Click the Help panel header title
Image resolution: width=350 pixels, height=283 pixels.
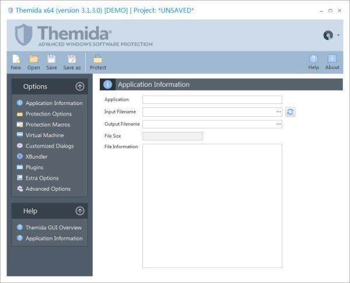pos(30,211)
